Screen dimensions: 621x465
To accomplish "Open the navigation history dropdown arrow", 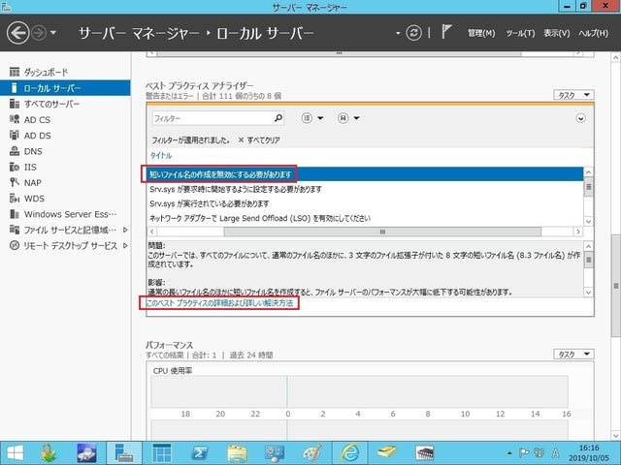I will (x=53, y=33).
